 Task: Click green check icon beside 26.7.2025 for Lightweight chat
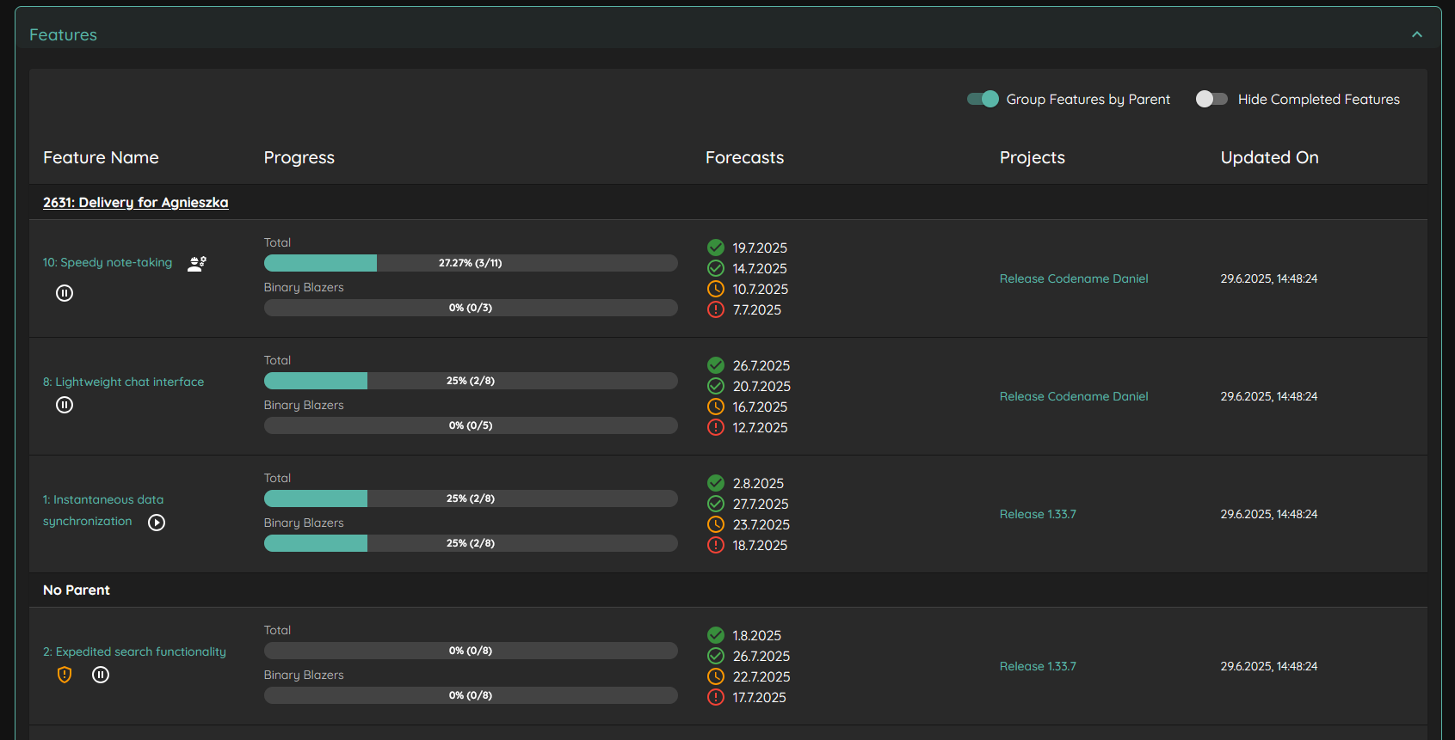[x=716, y=365]
